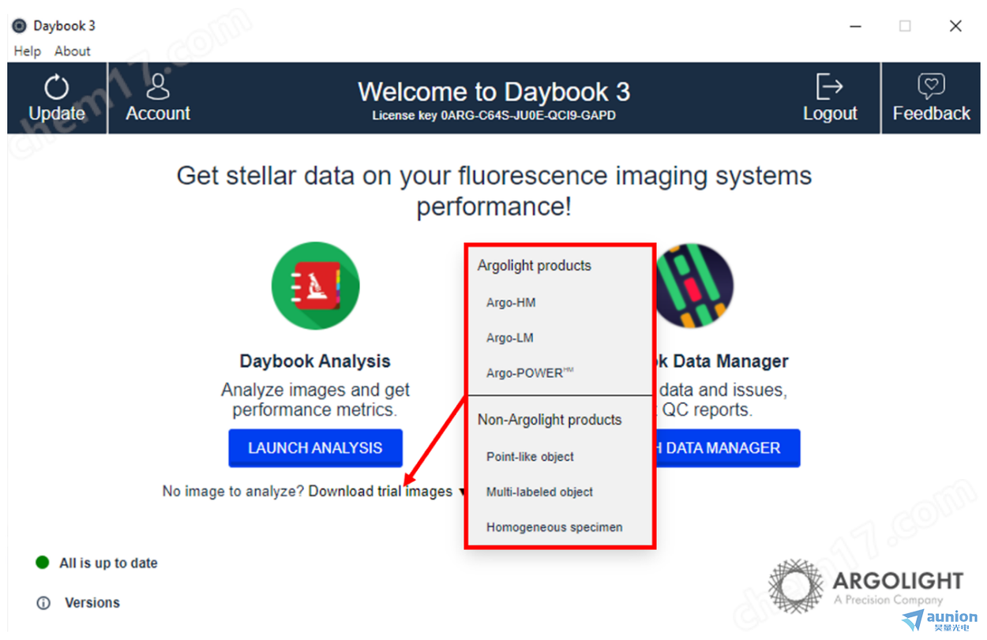Choose Multi-labeled object option

[x=539, y=492]
